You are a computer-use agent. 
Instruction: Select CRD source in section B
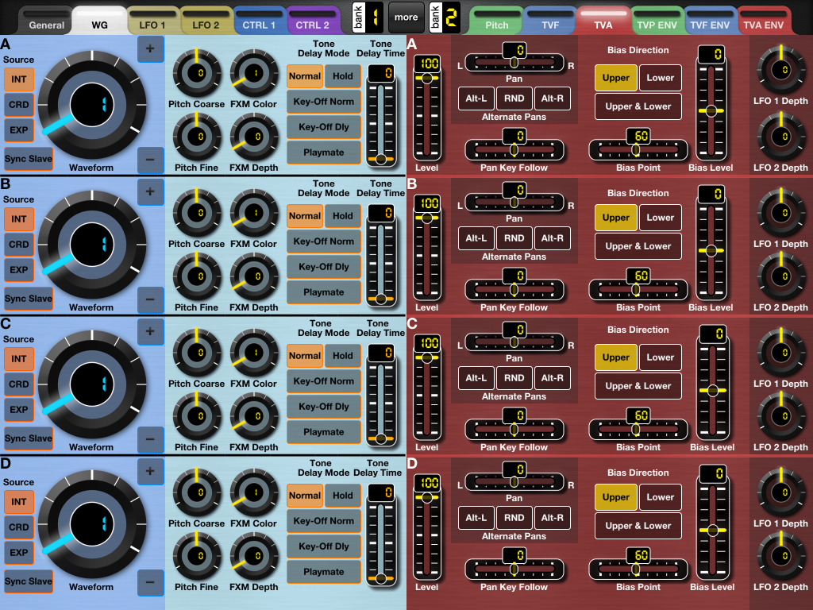(19, 245)
